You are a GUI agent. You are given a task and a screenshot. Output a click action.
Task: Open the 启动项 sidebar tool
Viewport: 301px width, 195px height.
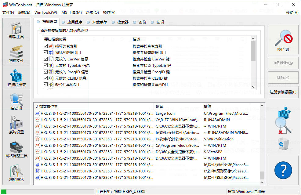[16, 102]
